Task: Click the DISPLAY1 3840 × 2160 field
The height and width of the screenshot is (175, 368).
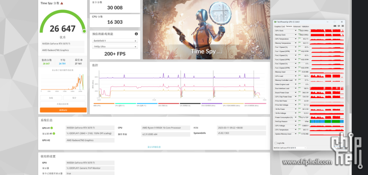Action: click(x=90, y=133)
